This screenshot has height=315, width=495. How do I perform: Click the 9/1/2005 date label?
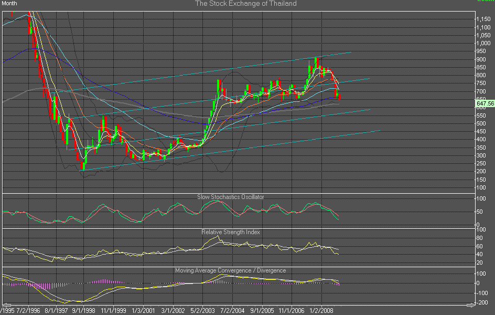[x=262, y=311]
